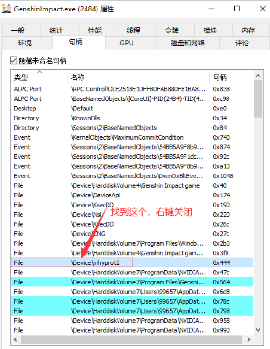This screenshot has height=349, width=270.
Task: Select the NVIDIA file row with handle 0x958
Action: [132, 320]
